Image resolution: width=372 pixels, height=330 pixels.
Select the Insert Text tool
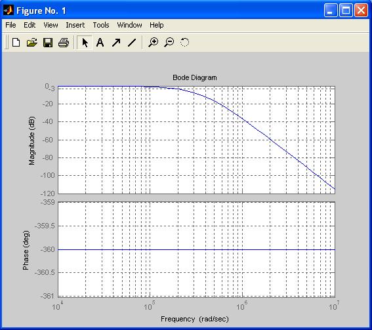[100, 43]
